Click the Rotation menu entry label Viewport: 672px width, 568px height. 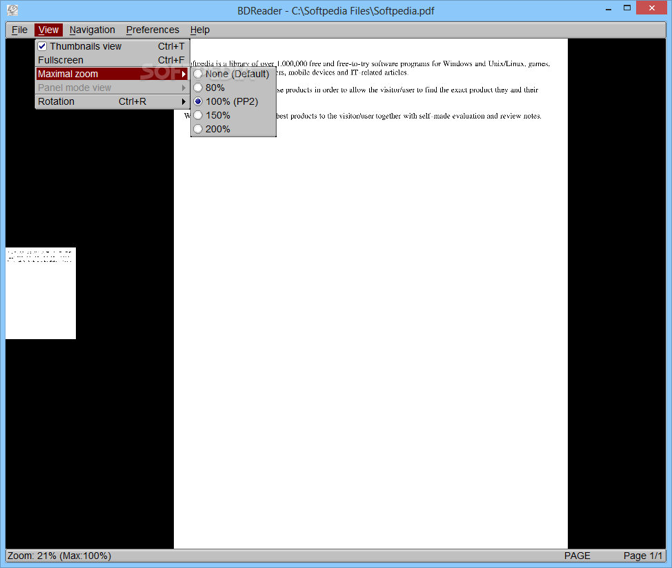coord(56,101)
